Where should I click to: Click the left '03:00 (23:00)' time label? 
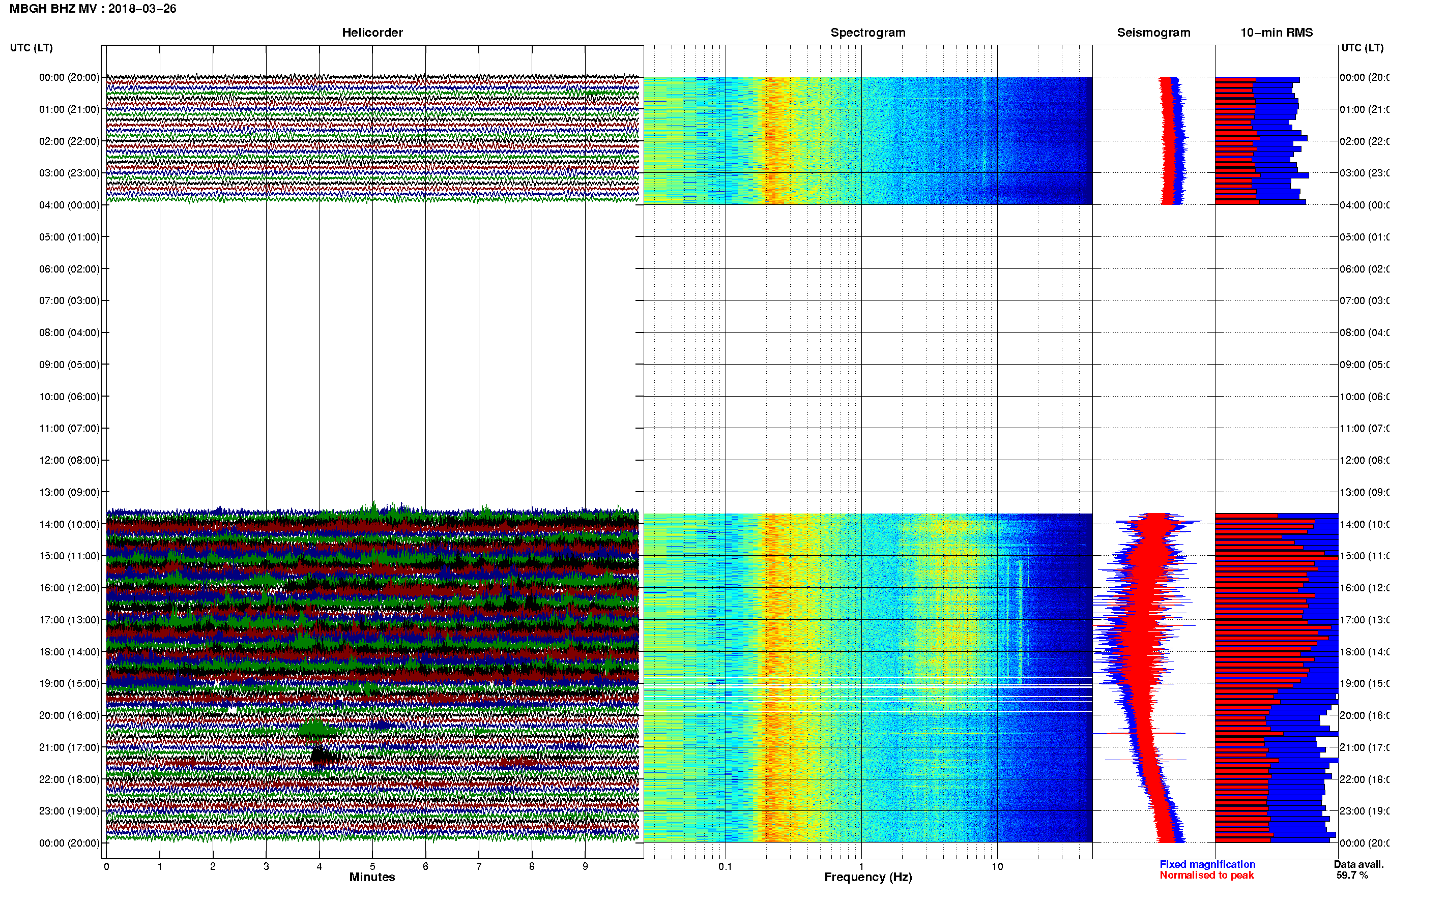click(69, 173)
